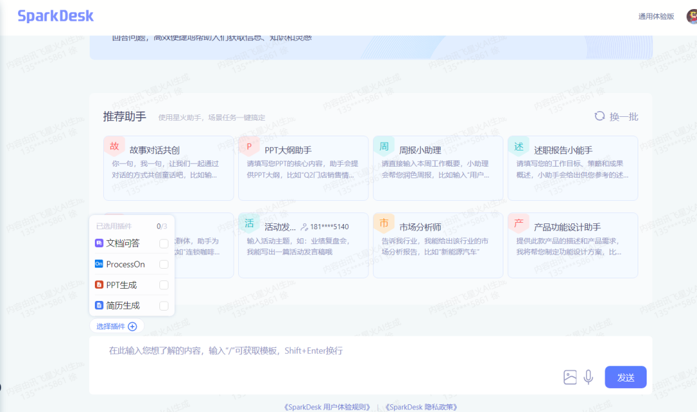Click the PPT生成 plugin icon
Viewport: 697px width, 412px height.
point(99,285)
